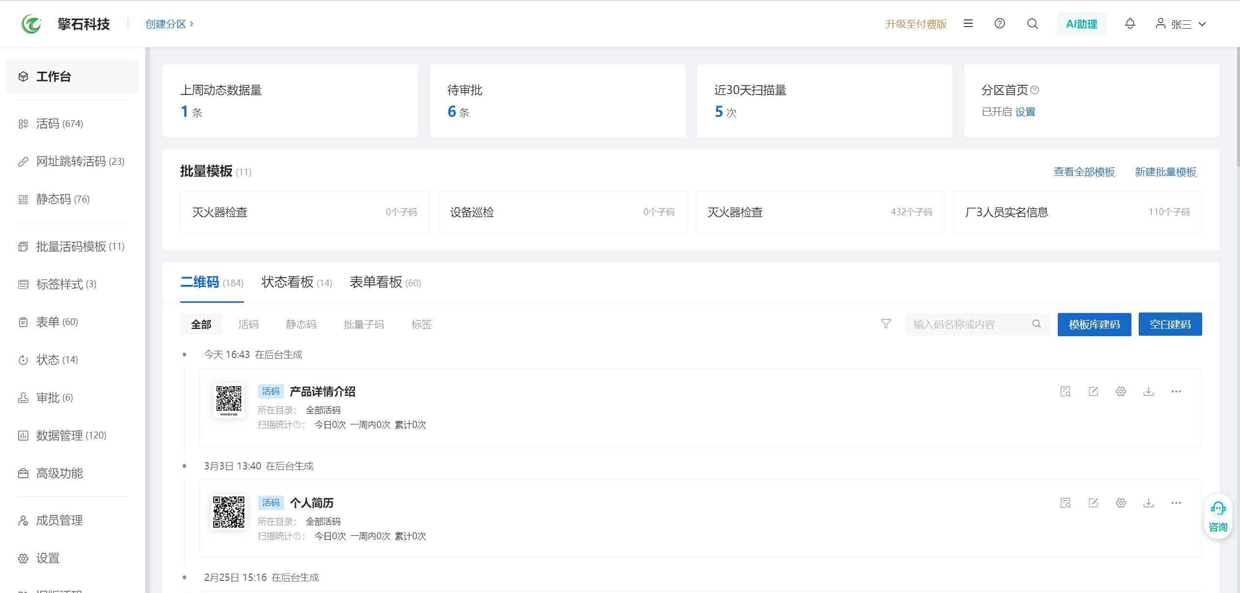
Task: Select the 静态码 filter option
Action: (x=301, y=324)
